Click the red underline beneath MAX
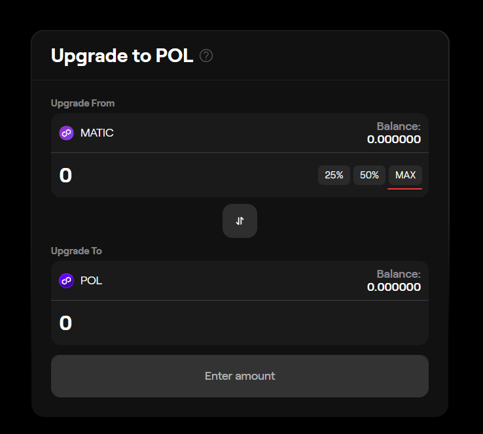483x434 pixels. pyautogui.click(x=404, y=189)
